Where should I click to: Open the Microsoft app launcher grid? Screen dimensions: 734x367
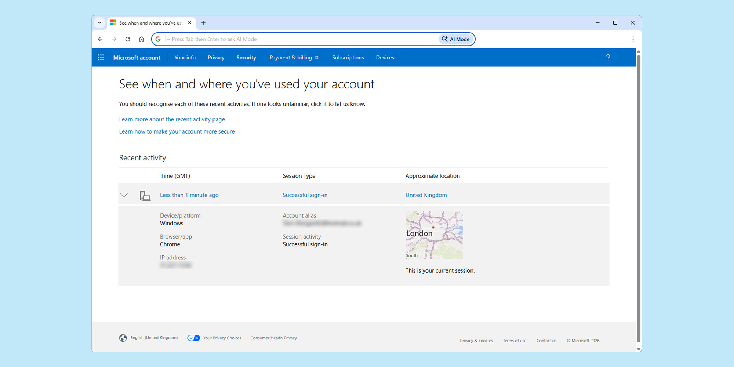(x=101, y=57)
